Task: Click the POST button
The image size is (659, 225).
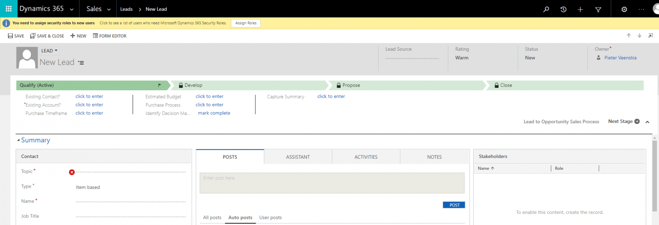Action: coord(454,205)
